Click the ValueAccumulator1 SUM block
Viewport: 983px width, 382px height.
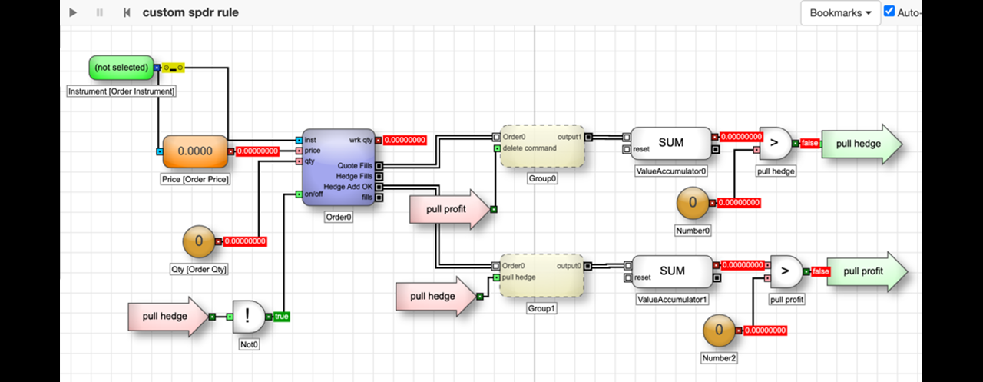click(x=672, y=271)
